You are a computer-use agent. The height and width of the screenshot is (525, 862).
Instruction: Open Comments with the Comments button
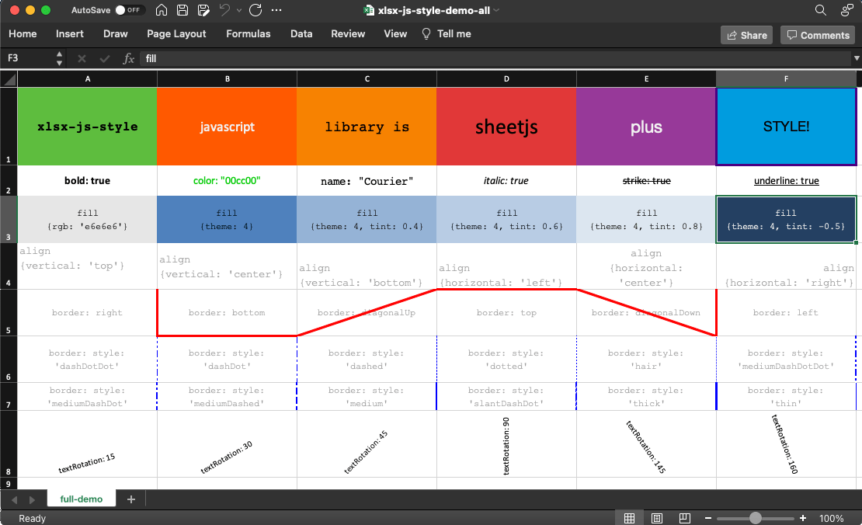(x=817, y=34)
